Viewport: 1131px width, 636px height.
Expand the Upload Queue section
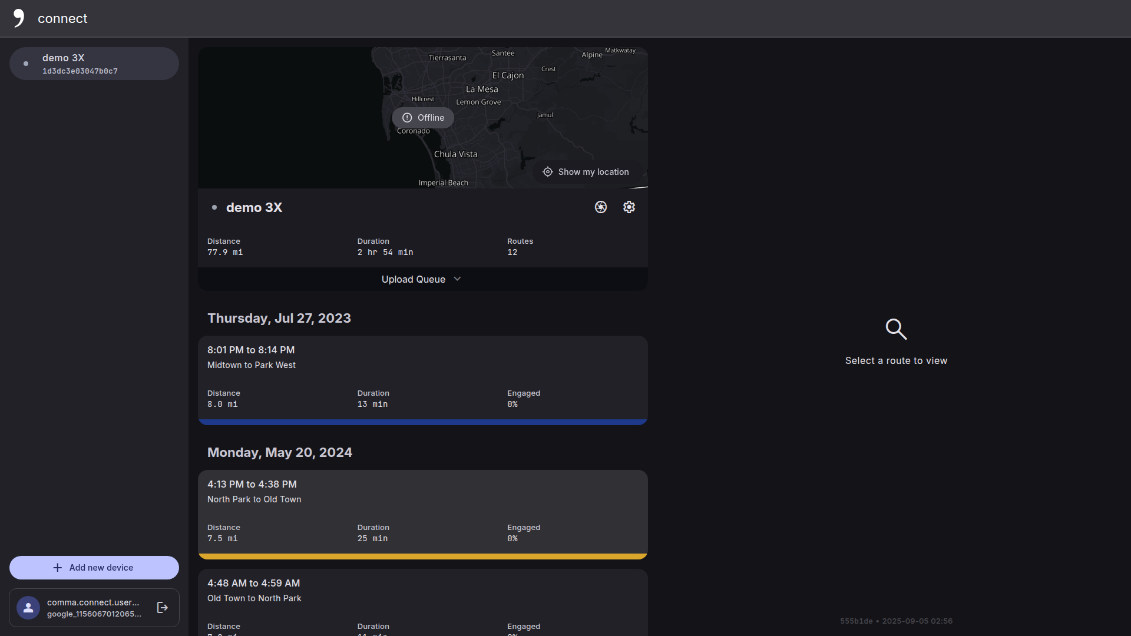(414, 279)
